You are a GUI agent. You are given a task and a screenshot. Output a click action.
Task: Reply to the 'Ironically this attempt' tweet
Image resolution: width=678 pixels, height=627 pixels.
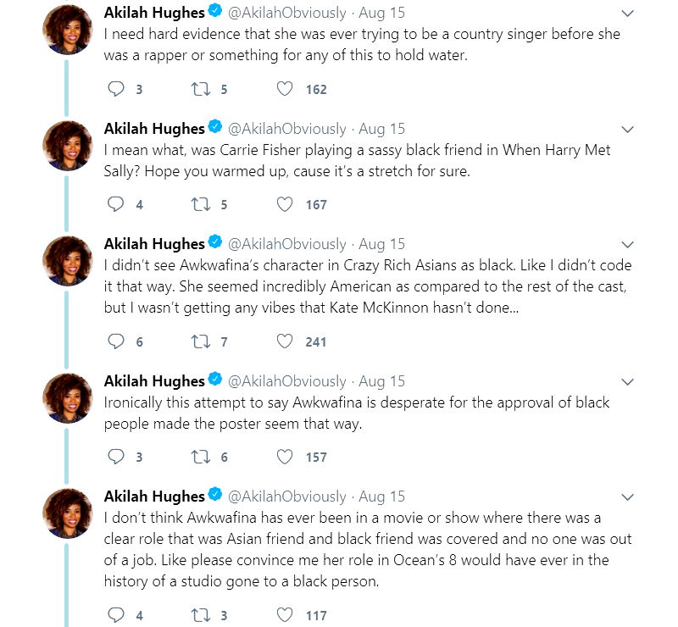click(x=117, y=457)
